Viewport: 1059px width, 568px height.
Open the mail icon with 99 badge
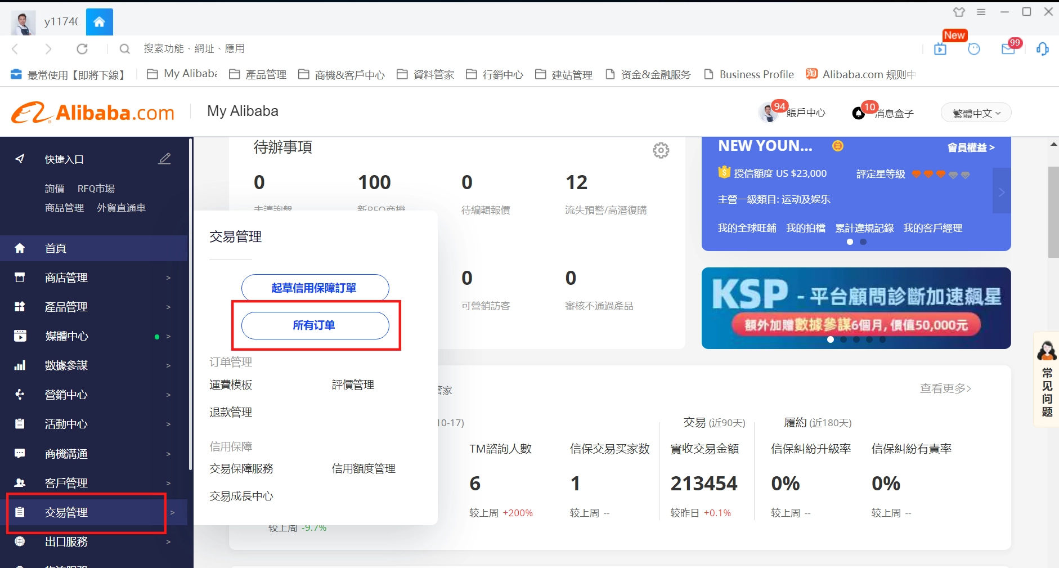[x=1008, y=49]
